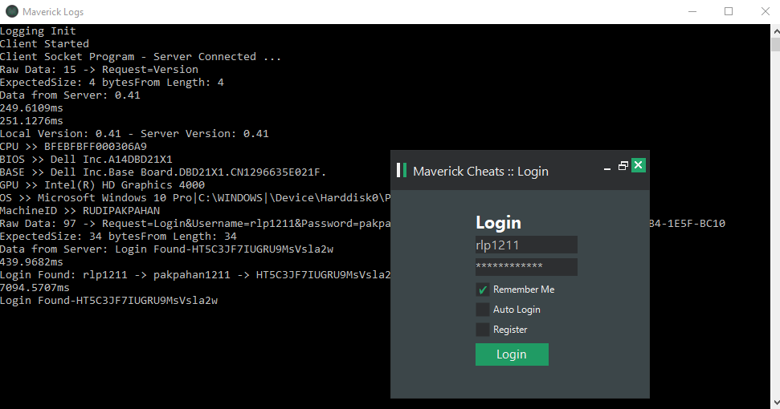Screen dimensions: 780x409
Task: Click the CPU identifier line
Action: click(x=73, y=147)
